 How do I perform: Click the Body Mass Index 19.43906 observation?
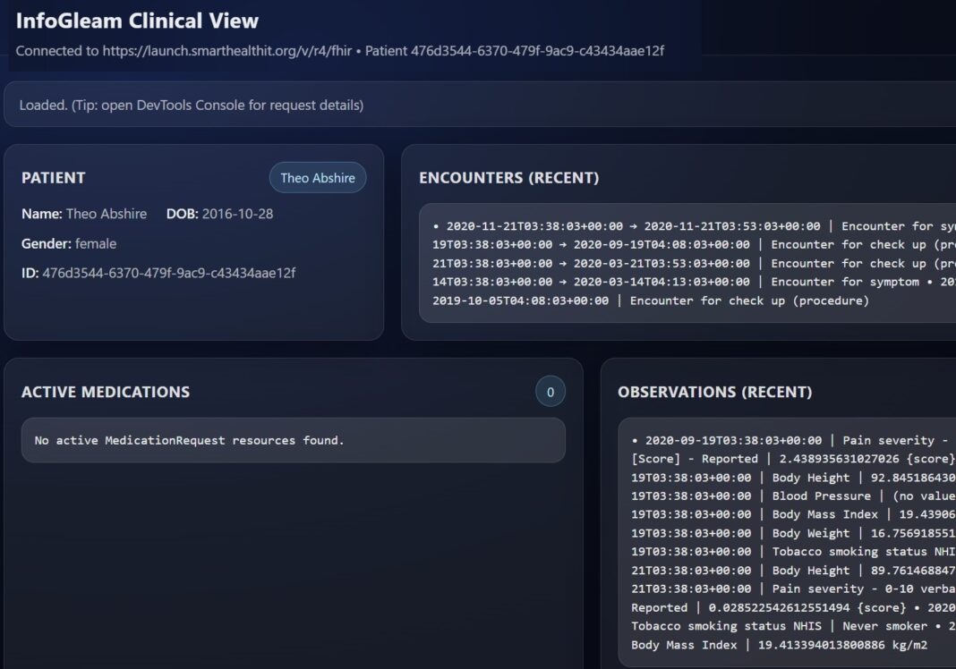[x=793, y=515]
